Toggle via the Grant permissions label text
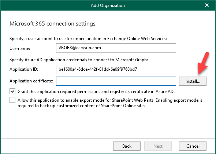Image resolution: width=216 pixels, height=155 pixels. point(96,92)
